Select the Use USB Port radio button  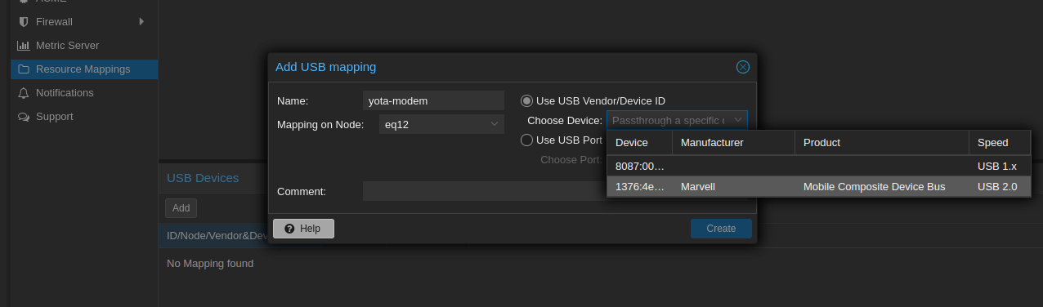tap(527, 140)
